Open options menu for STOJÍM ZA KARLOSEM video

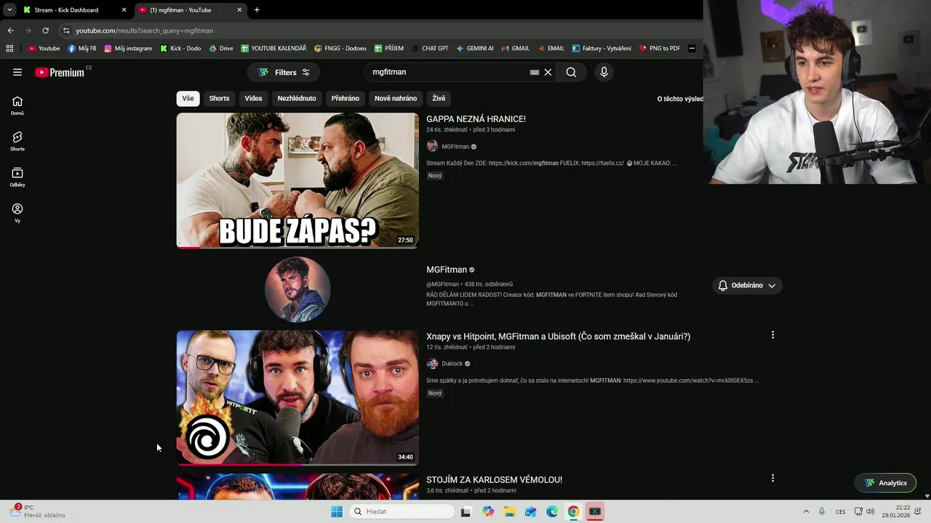tap(772, 478)
